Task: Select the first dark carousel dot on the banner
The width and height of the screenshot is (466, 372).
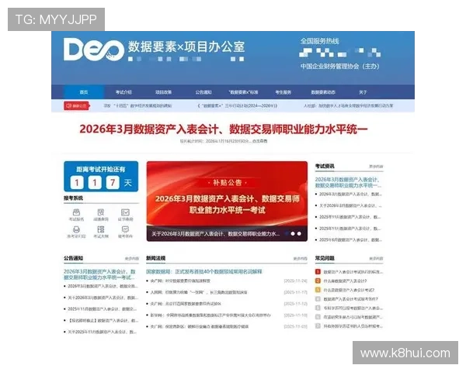Action: [x=287, y=234]
